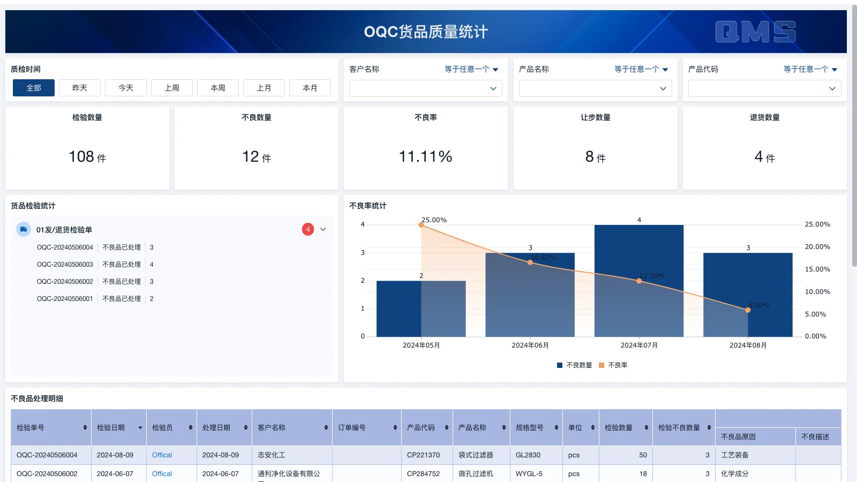
Task: Switch to the 上周 time filter tab
Action: tap(171, 87)
